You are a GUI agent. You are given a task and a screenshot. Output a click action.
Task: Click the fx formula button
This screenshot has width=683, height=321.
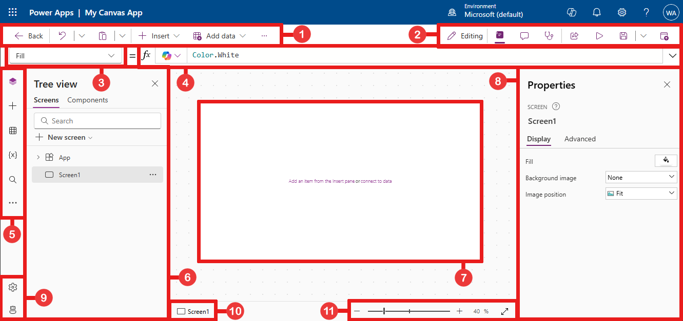[x=146, y=55]
